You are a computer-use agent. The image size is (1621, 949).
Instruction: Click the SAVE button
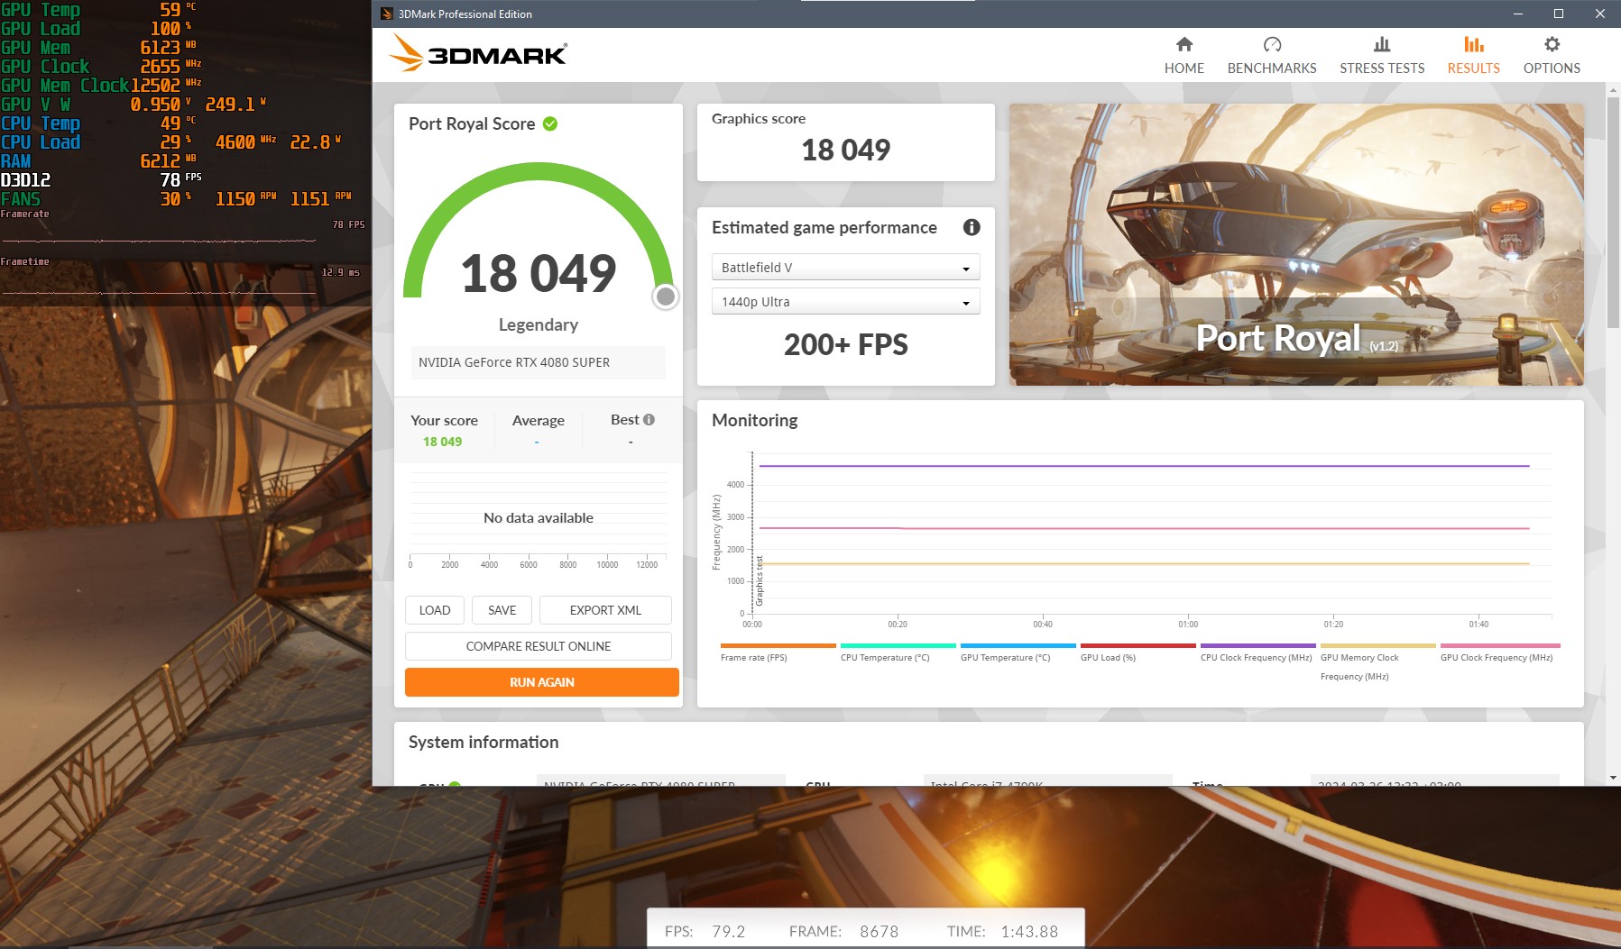[x=502, y=610]
